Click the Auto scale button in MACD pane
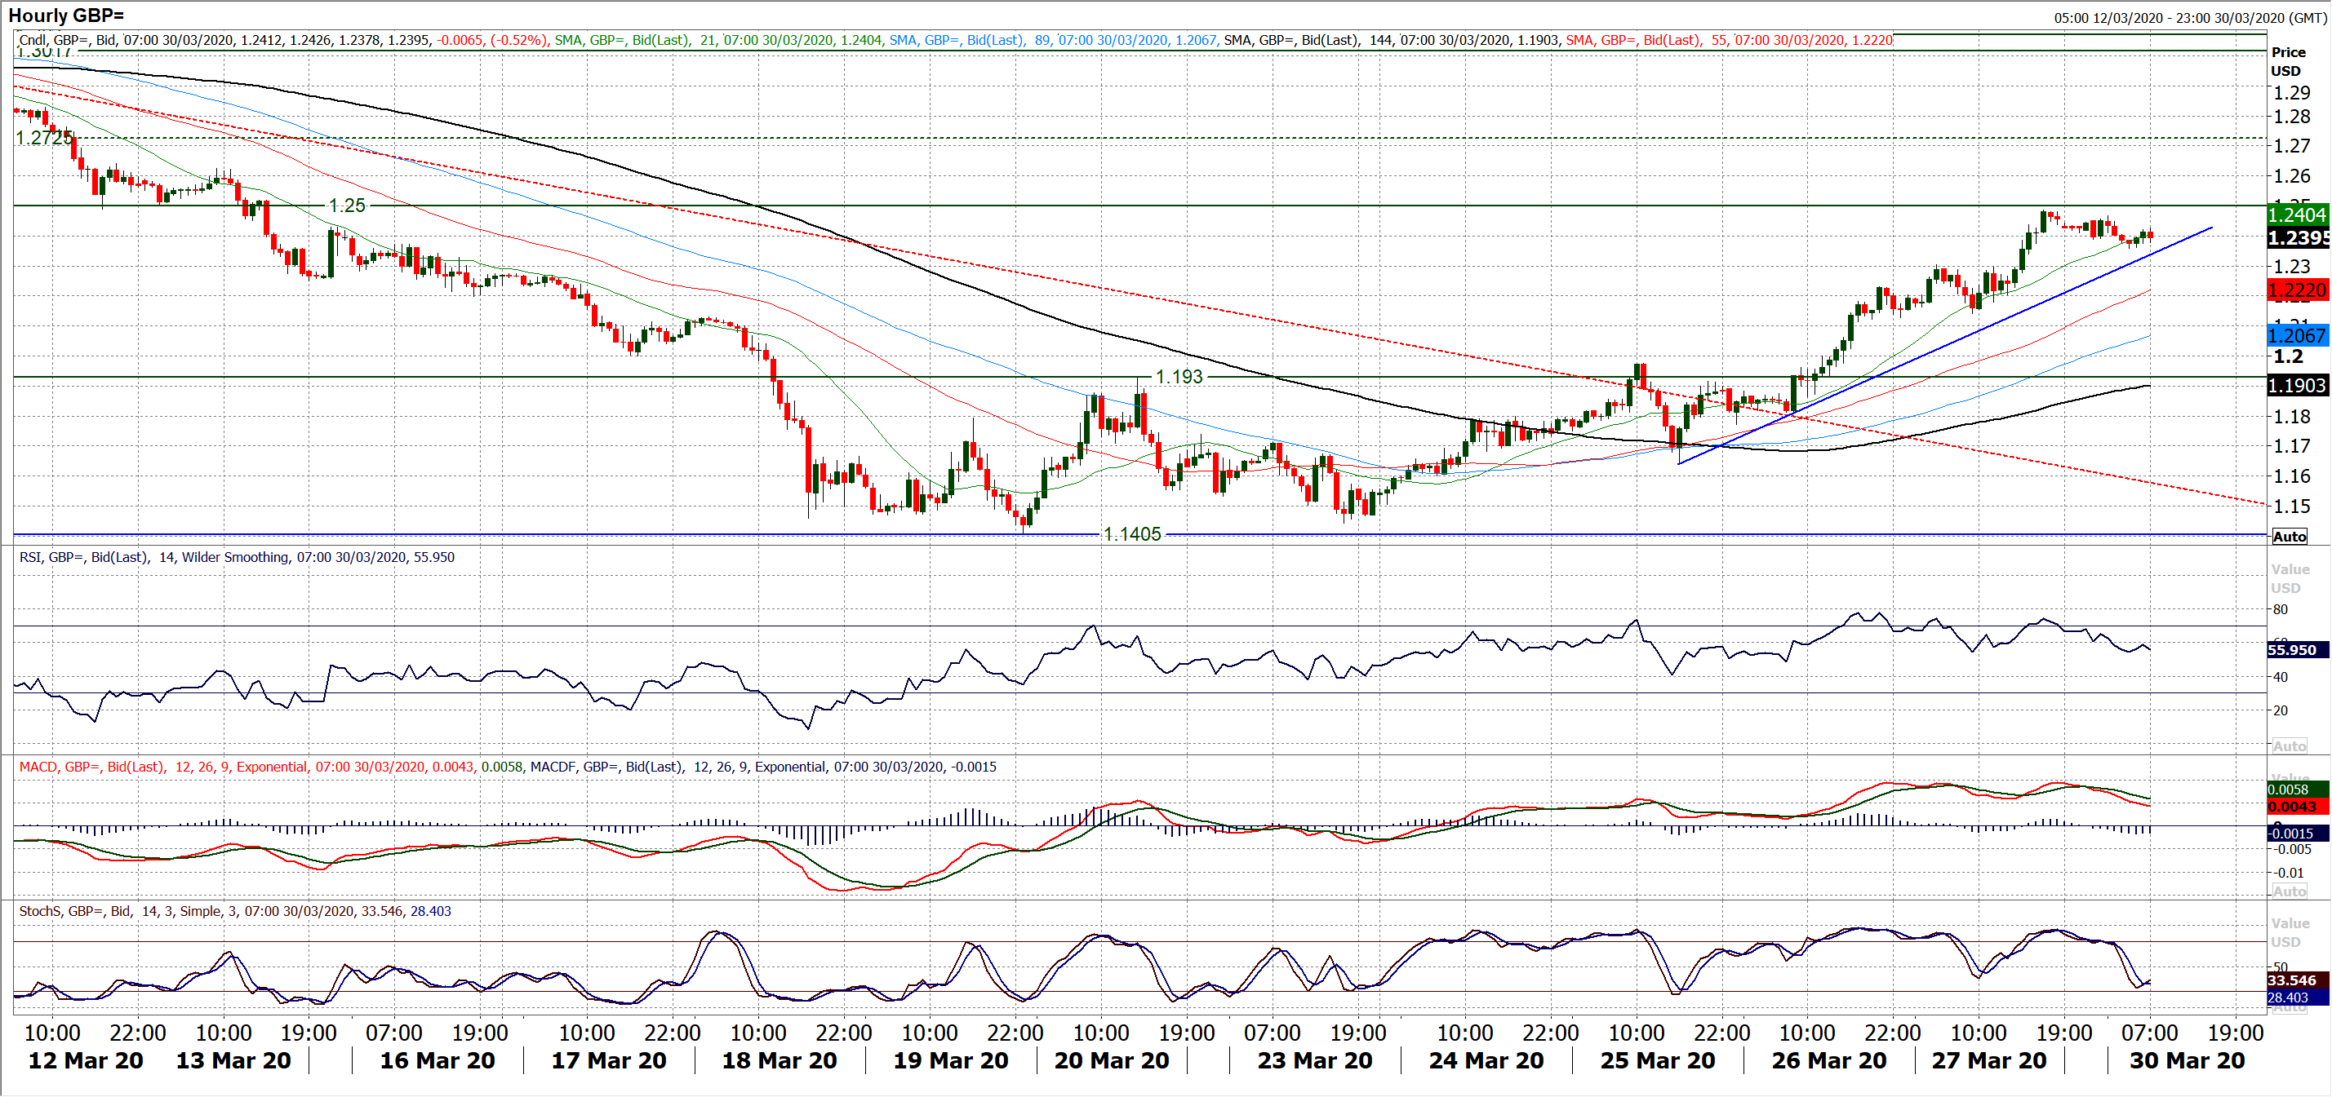Image resolution: width=2332 pixels, height=1097 pixels. tap(2290, 891)
